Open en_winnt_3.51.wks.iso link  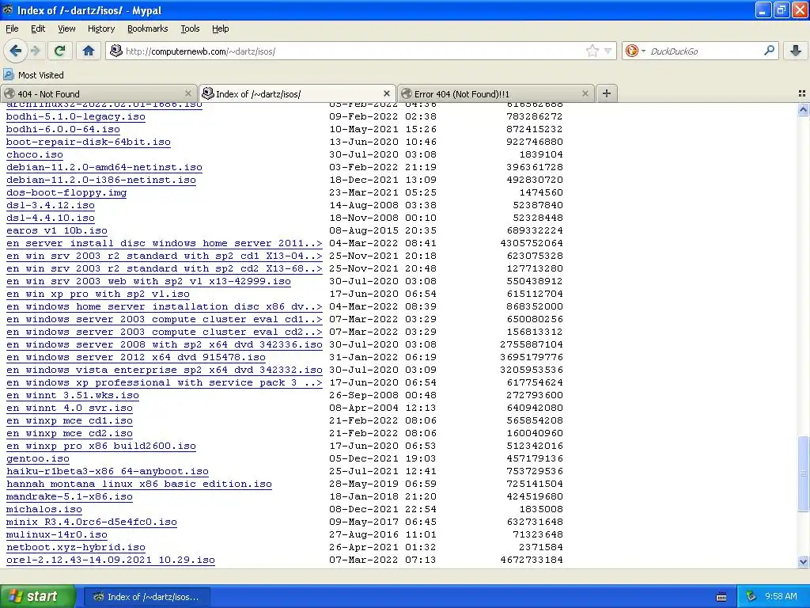pos(73,396)
